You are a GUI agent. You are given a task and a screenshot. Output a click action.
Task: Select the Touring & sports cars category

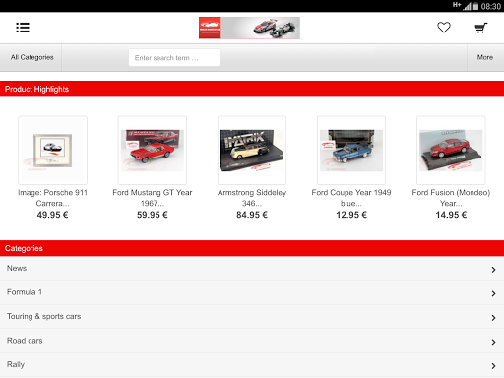[252, 317]
